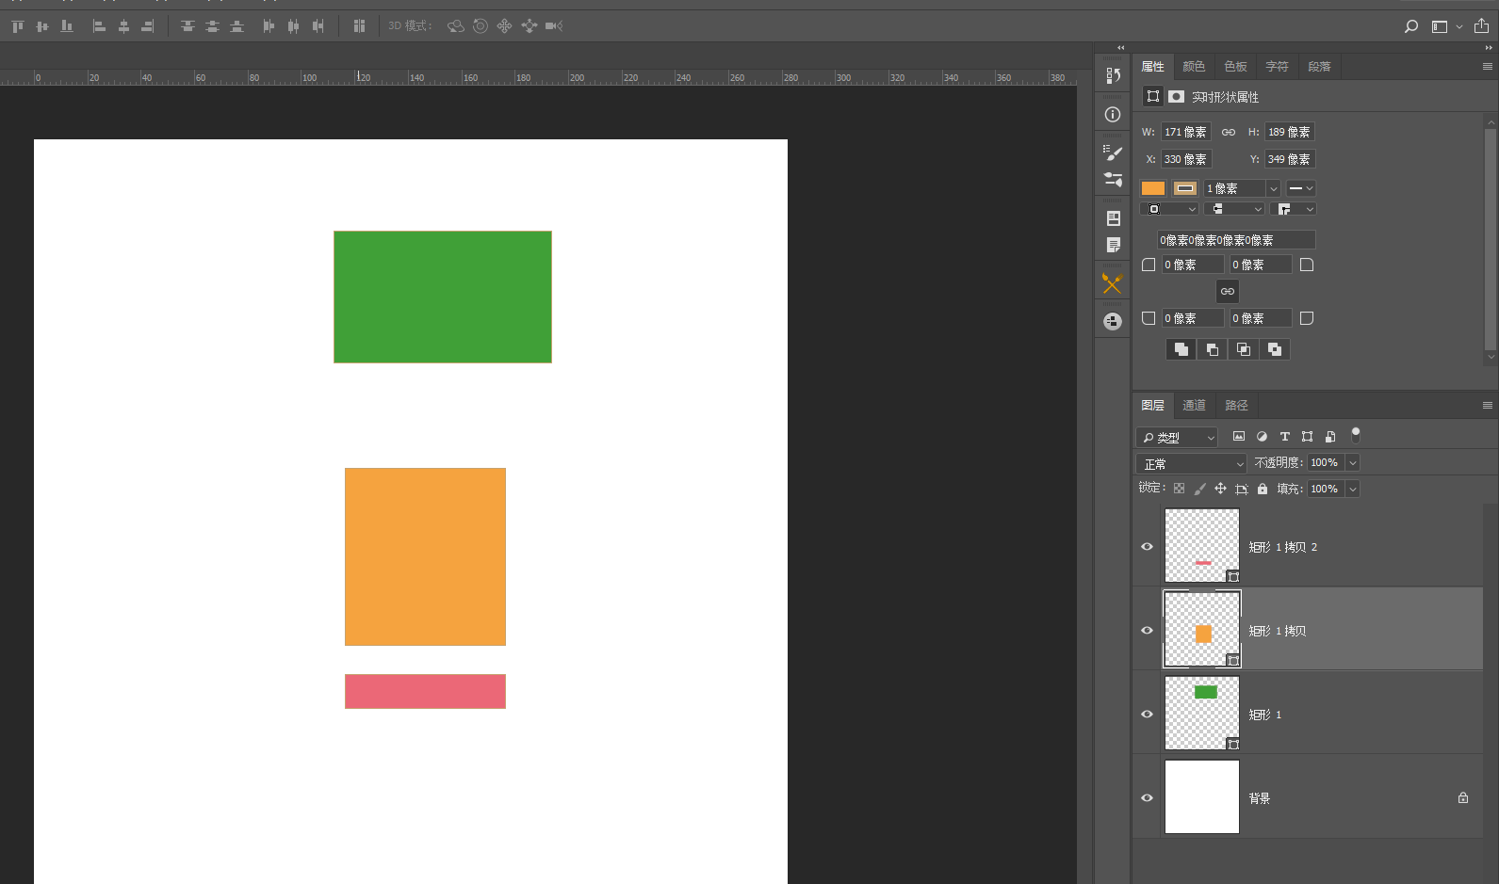
Task: Switch to the 路径 tab
Action: point(1236,406)
